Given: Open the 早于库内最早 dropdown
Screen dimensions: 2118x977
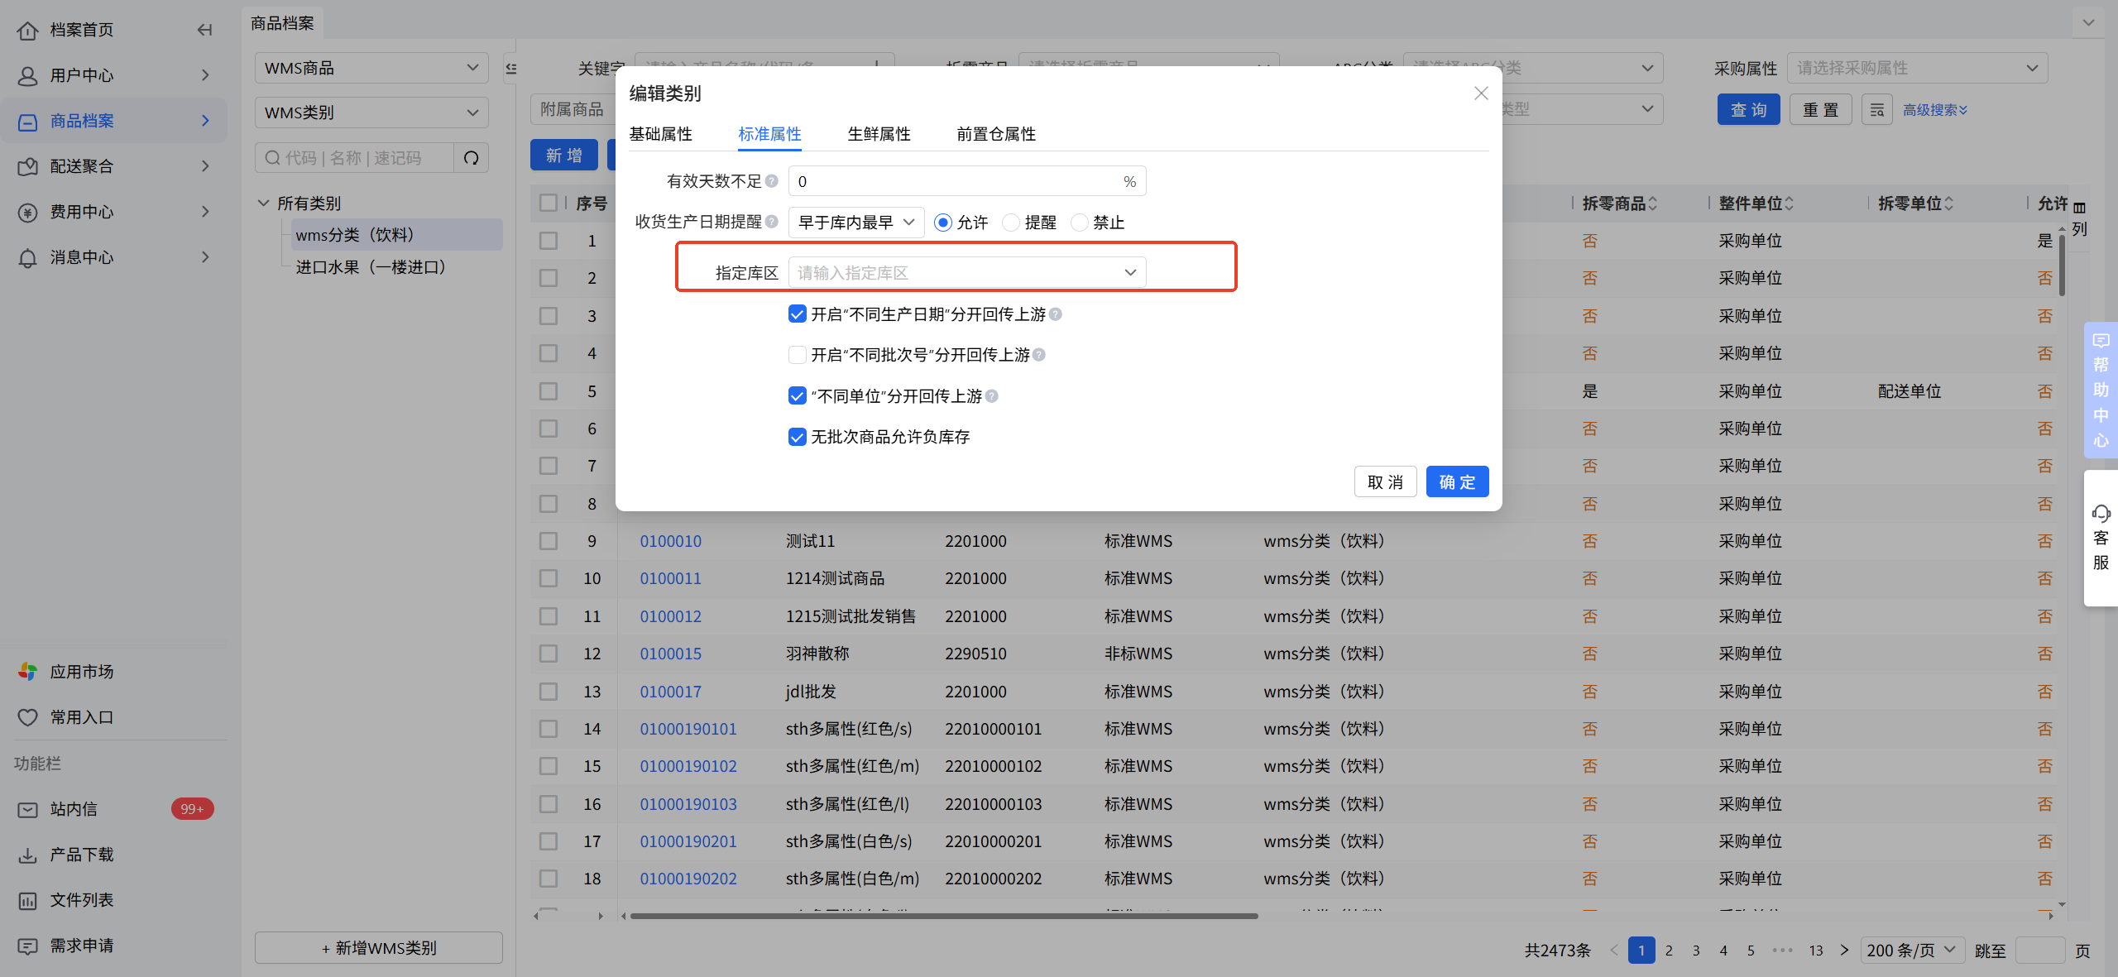Looking at the screenshot, I should (x=855, y=223).
